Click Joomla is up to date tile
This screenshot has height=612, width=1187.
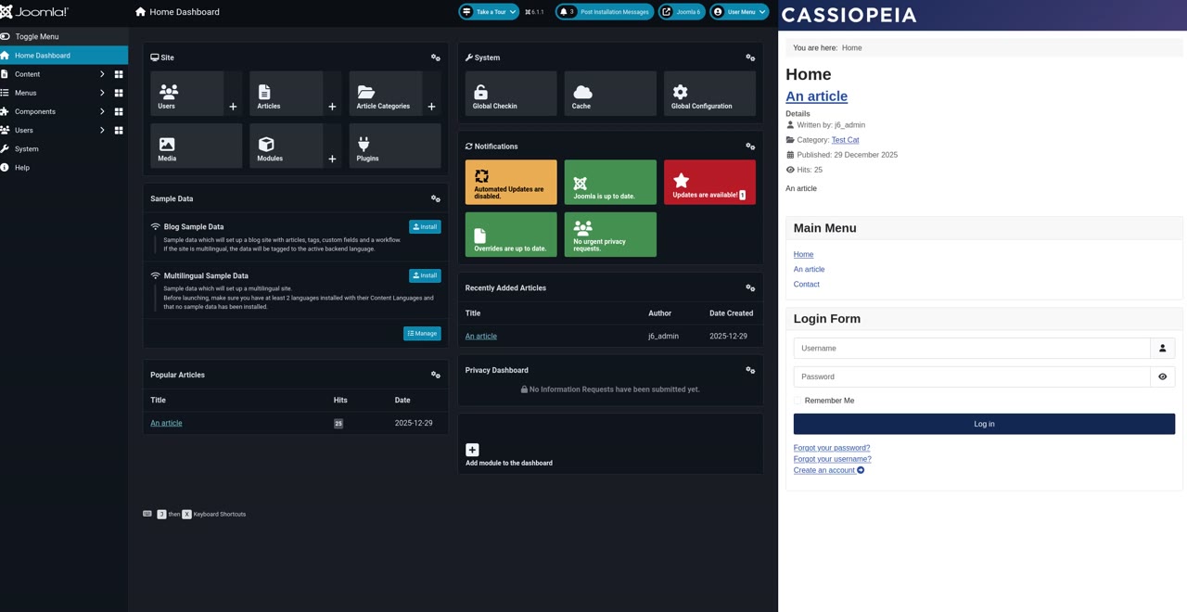[x=610, y=182]
